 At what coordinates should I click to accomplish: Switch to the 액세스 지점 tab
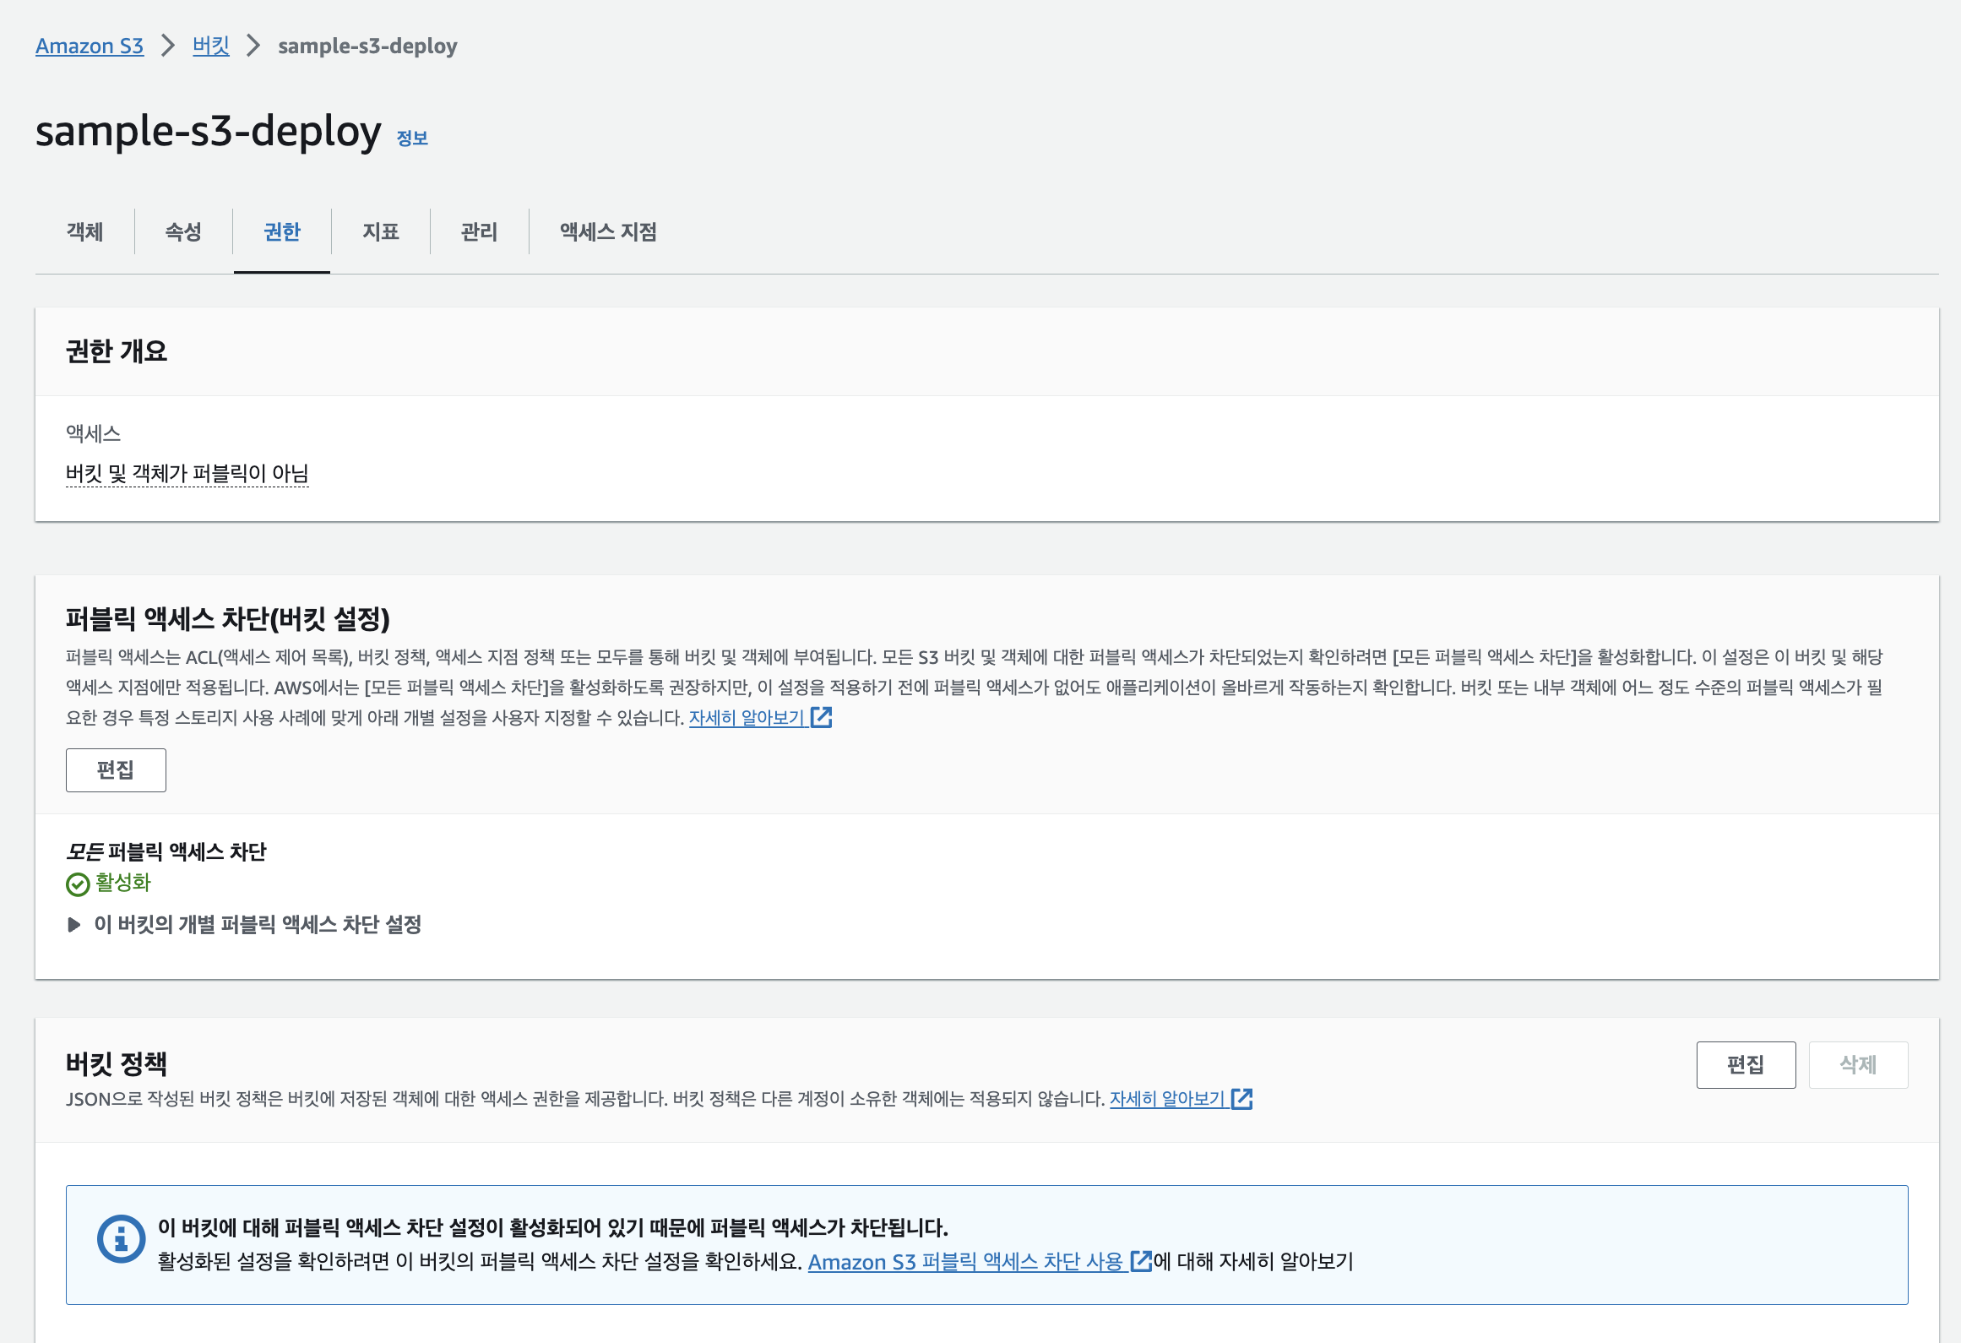[x=608, y=231]
